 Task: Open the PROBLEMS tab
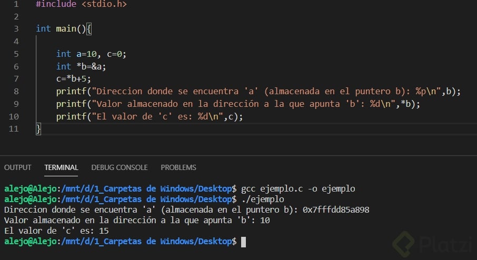178,167
